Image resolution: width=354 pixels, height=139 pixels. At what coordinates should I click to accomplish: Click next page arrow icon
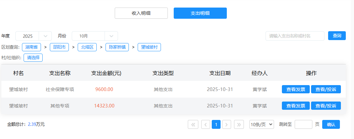click(x=226, y=125)
